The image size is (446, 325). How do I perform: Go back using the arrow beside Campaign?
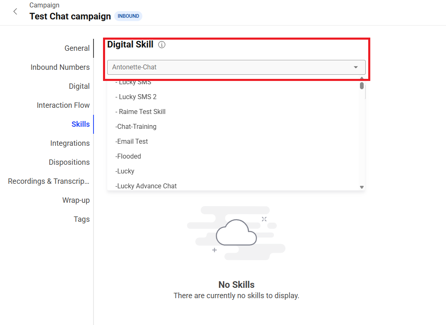tap(15, 11)
